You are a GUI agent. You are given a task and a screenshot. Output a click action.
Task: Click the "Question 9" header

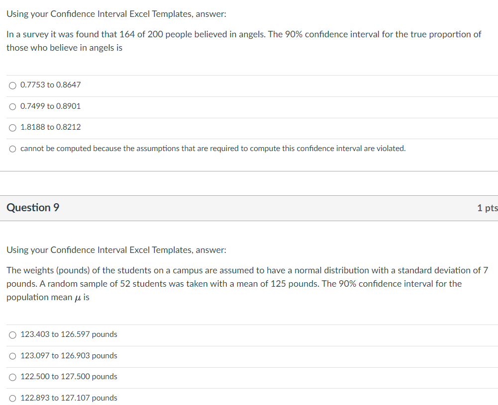click(x=33, y=208)
